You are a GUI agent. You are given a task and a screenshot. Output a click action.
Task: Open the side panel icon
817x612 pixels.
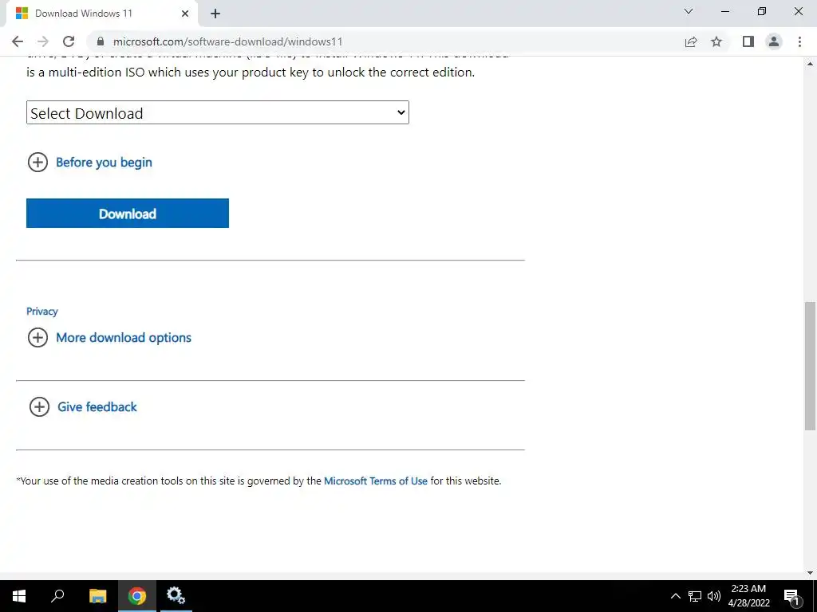748,41
